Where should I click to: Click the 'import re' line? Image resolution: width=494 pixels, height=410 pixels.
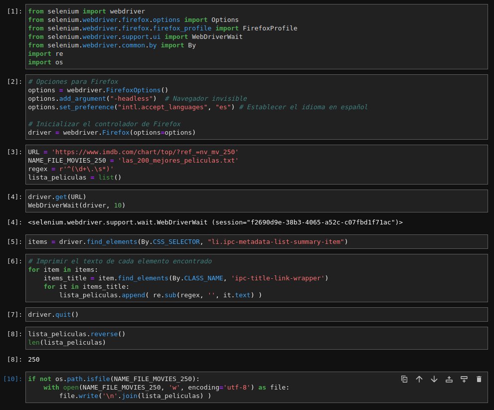tap(45, 54)
